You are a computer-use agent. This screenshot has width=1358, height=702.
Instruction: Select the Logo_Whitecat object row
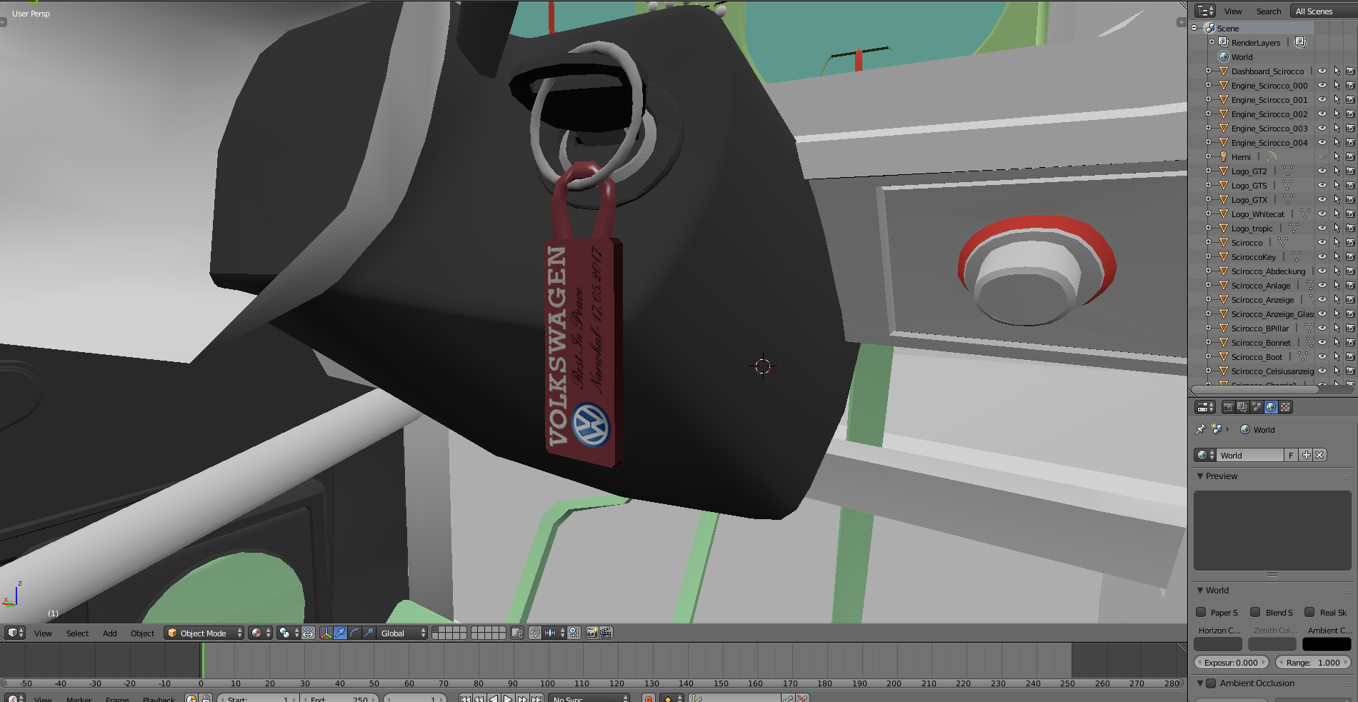(x=1257, y=214)
